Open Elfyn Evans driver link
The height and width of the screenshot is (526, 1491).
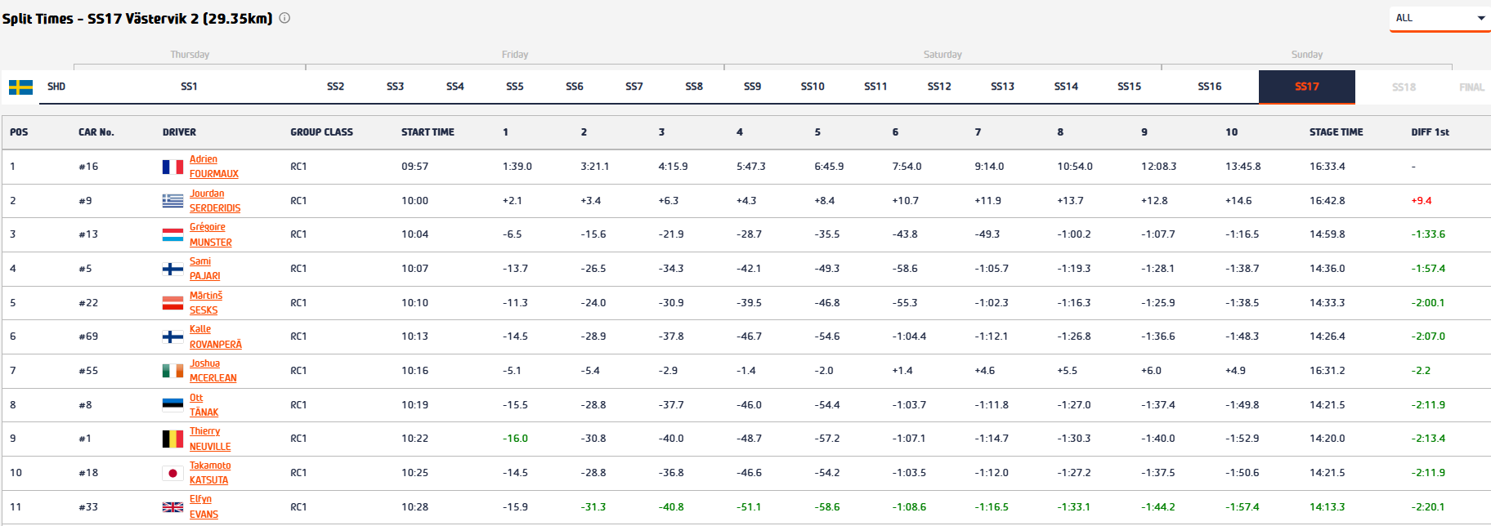[x=204, y=506]
